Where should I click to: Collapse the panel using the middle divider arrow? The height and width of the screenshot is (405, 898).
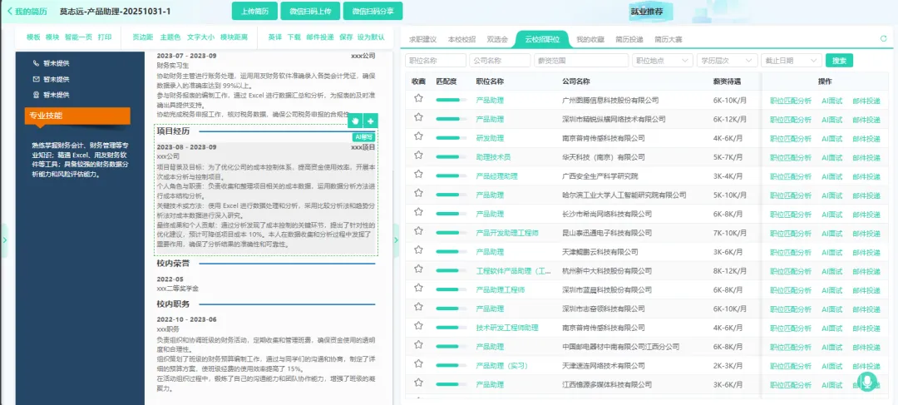click(x=396, y=240)
